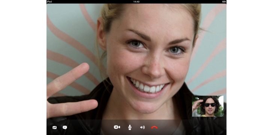This screenshot has height=135, width=273.
Task: Tap the 14:40 clock in the status bar
Action: (x=136, y=1)
